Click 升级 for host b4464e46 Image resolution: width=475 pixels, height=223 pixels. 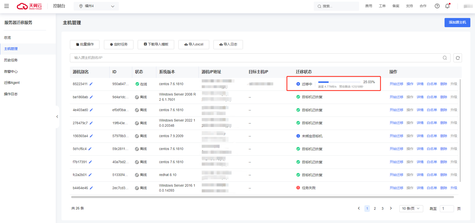click(x=454, y=188)
